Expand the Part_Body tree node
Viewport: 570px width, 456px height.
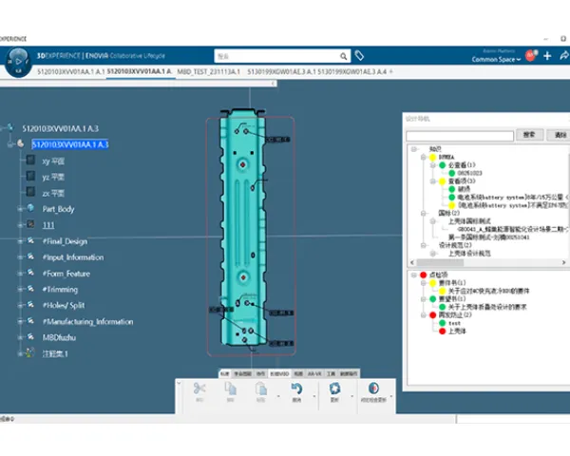20,209
